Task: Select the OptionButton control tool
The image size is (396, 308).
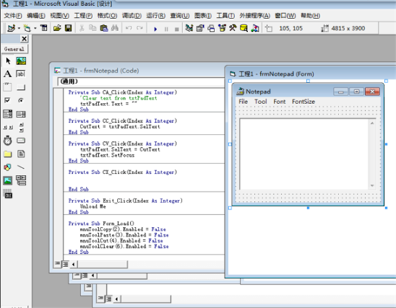Action: tap(20, 100)
